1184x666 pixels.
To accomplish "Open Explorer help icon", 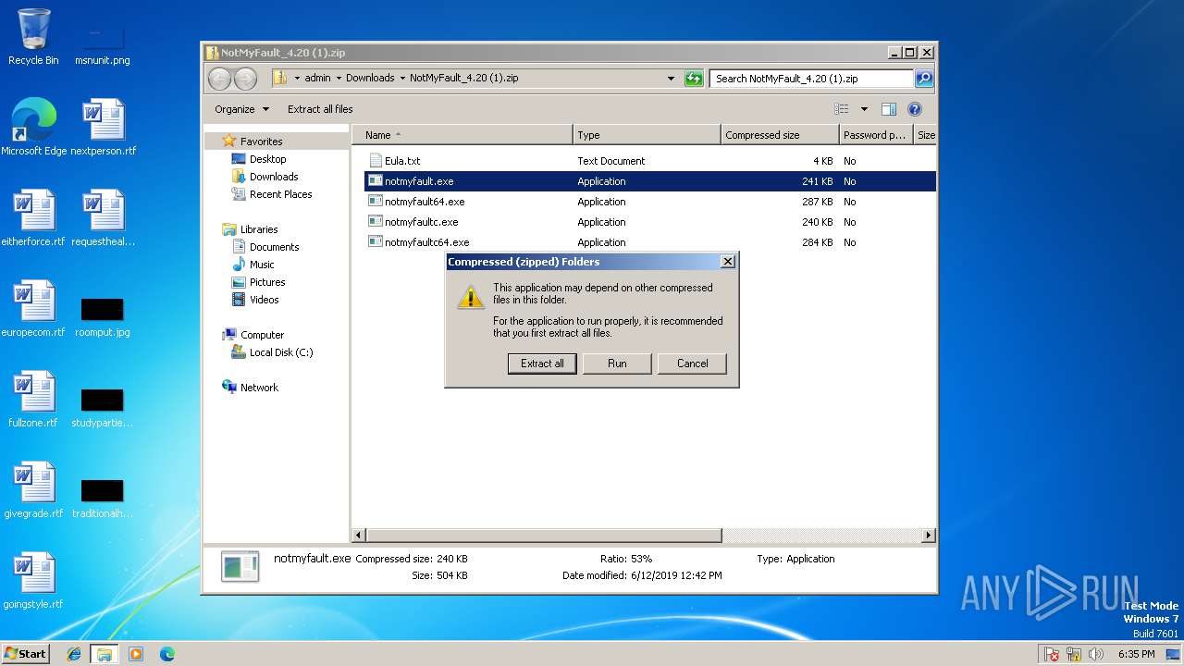I will [915, 109].
